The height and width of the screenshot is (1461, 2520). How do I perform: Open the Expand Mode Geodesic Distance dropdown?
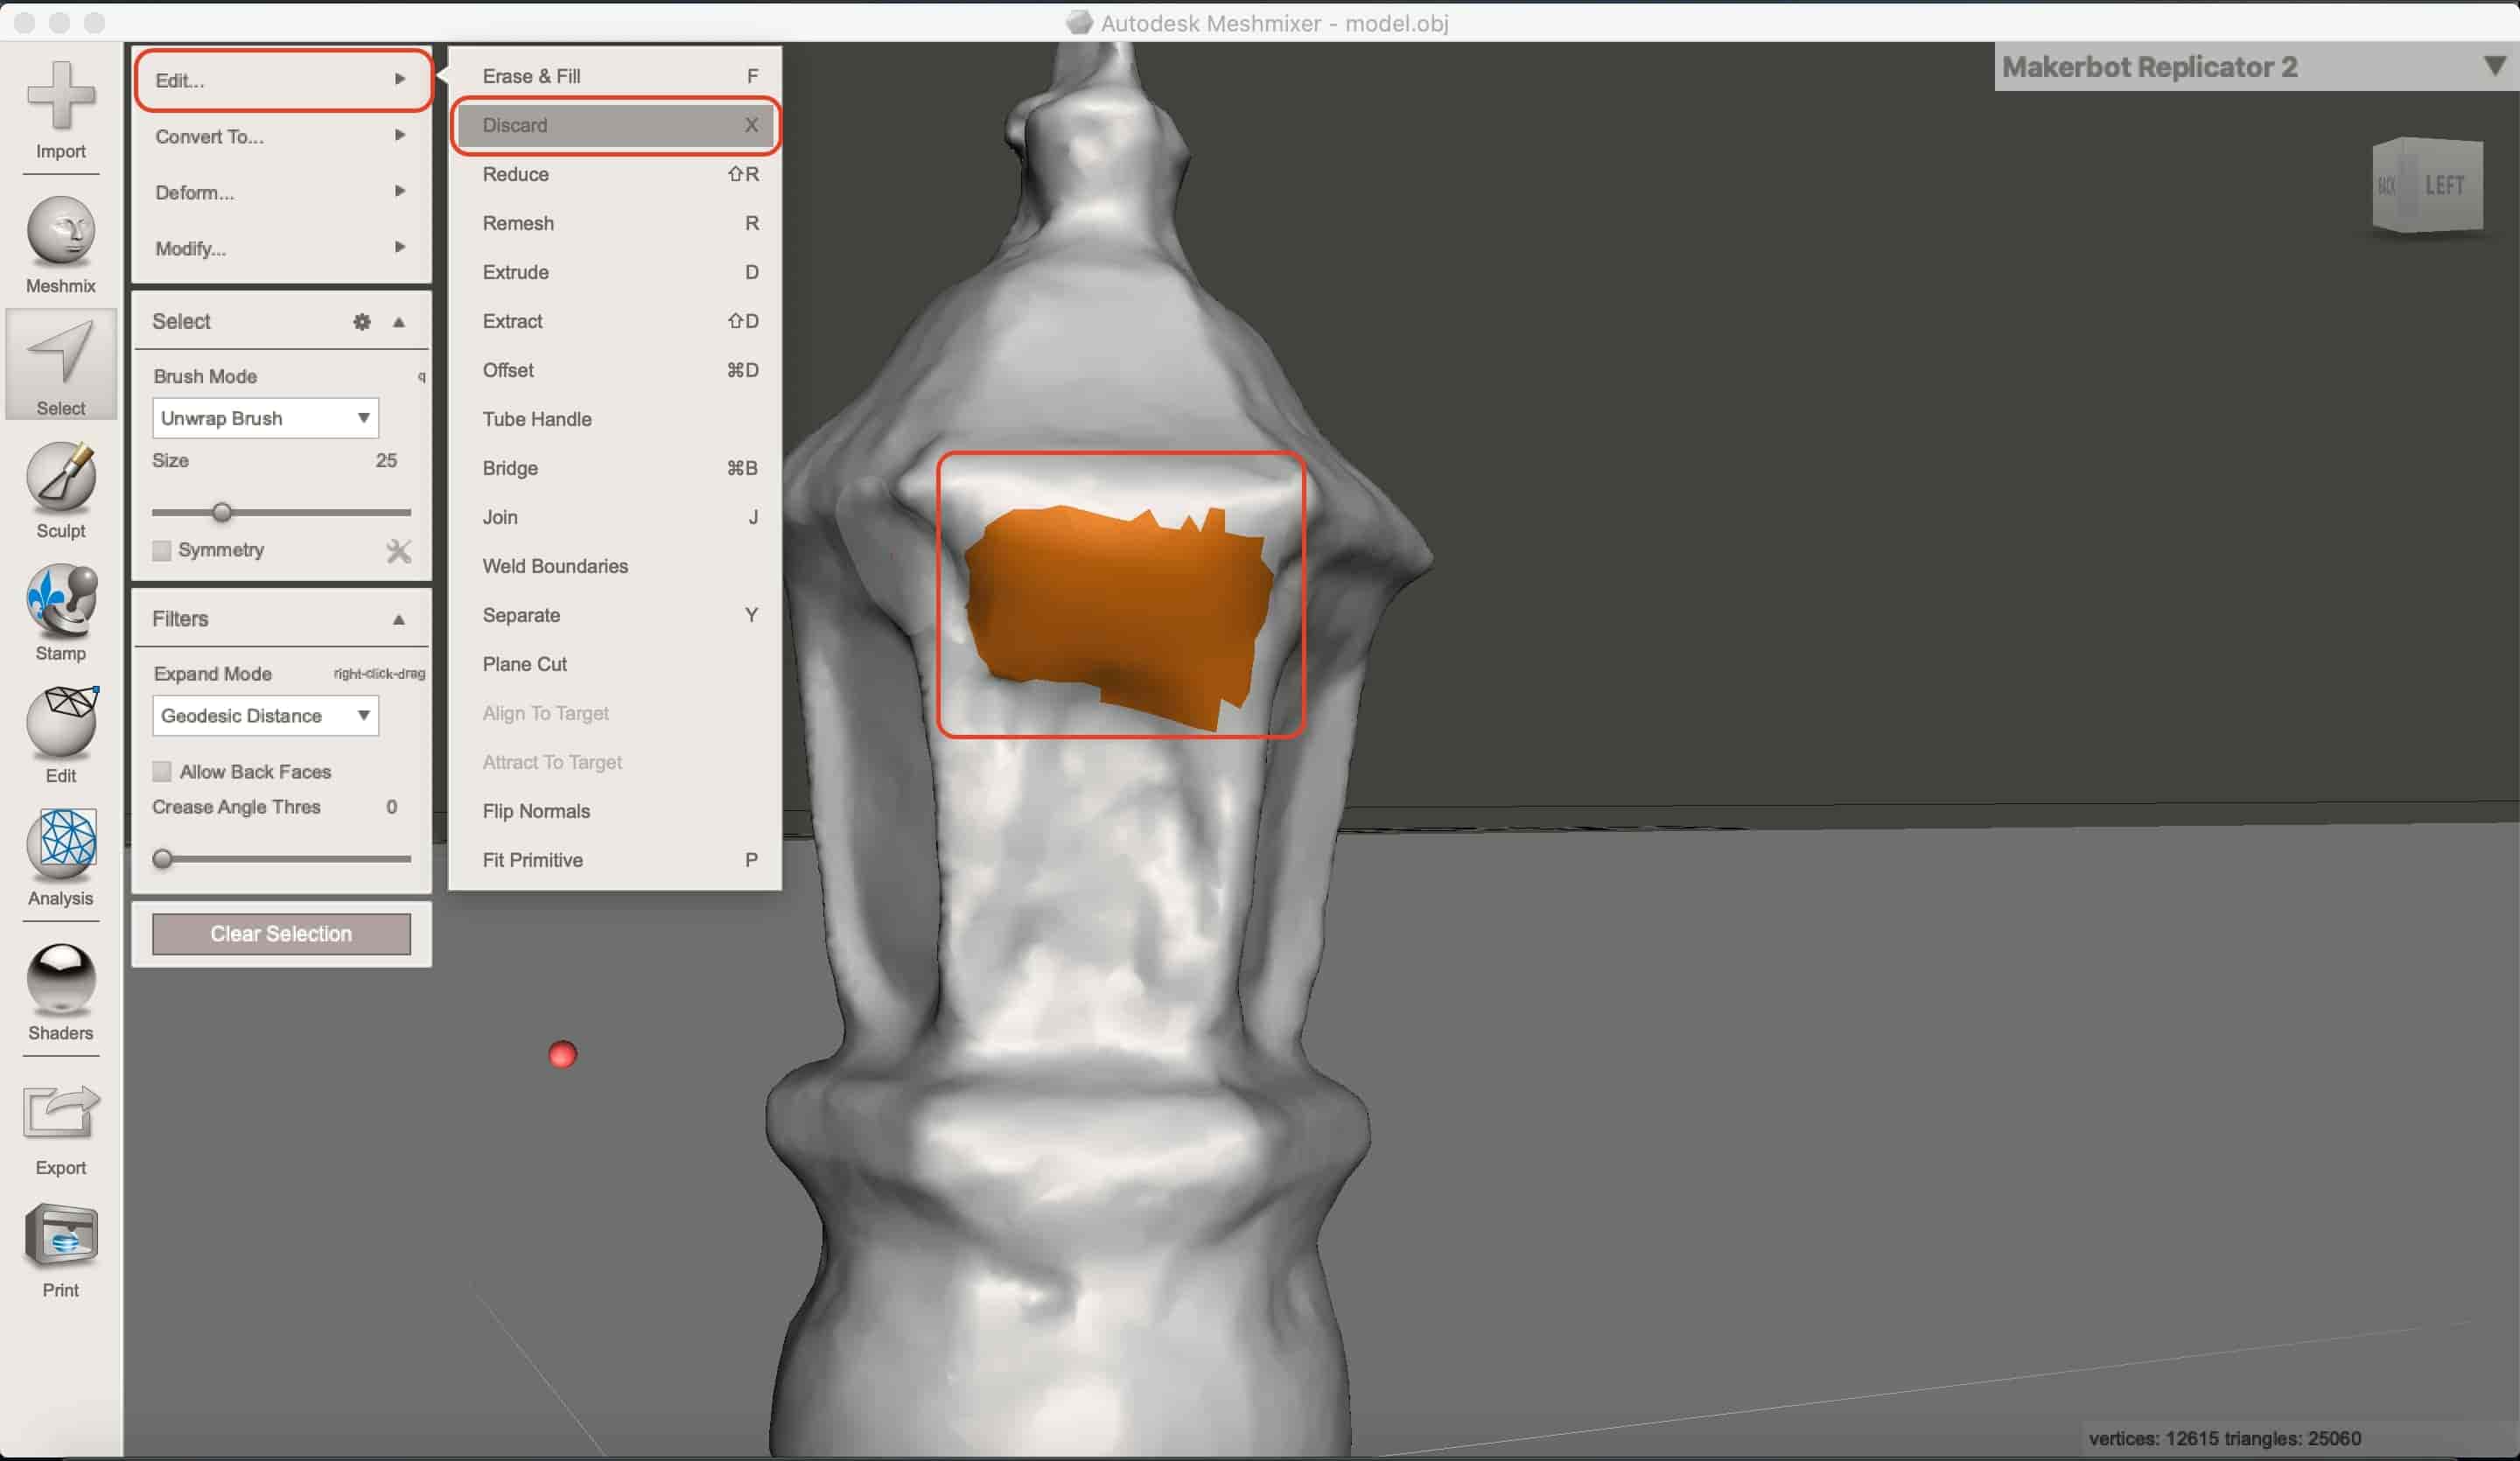pos(265,716)
